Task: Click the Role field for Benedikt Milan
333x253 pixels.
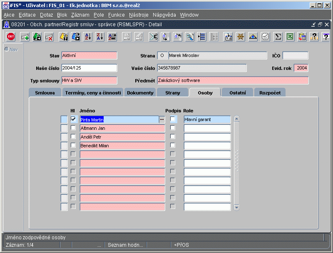Action: (207, 146)
